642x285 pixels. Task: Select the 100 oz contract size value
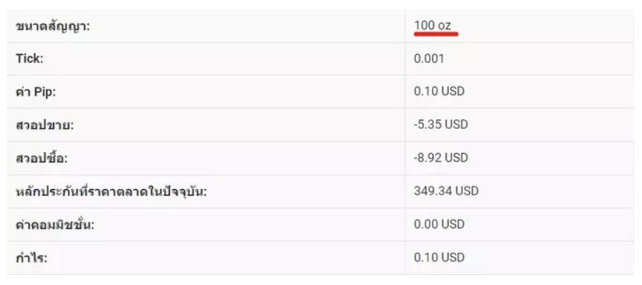[432, 25]
